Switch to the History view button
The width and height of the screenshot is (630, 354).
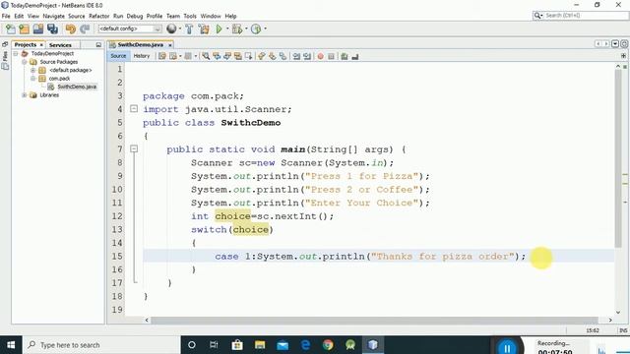click(142, 56)
